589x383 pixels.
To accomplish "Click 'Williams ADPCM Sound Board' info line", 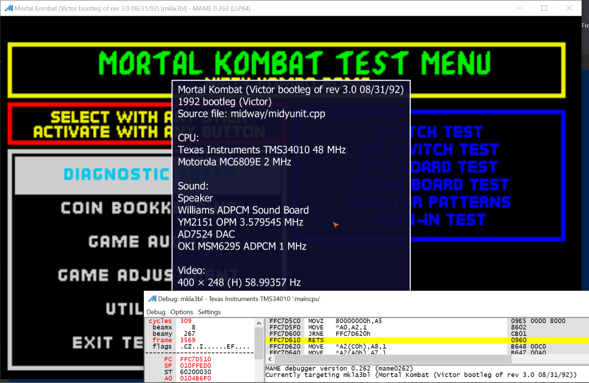I will (243, 210).
